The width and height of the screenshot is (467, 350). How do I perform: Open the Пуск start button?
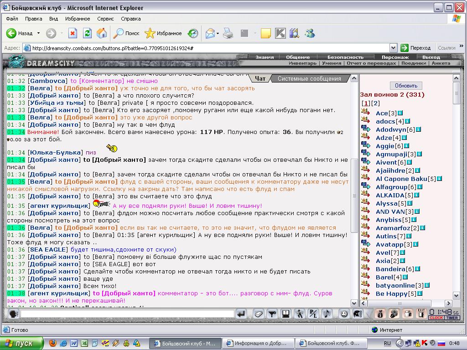22,343
